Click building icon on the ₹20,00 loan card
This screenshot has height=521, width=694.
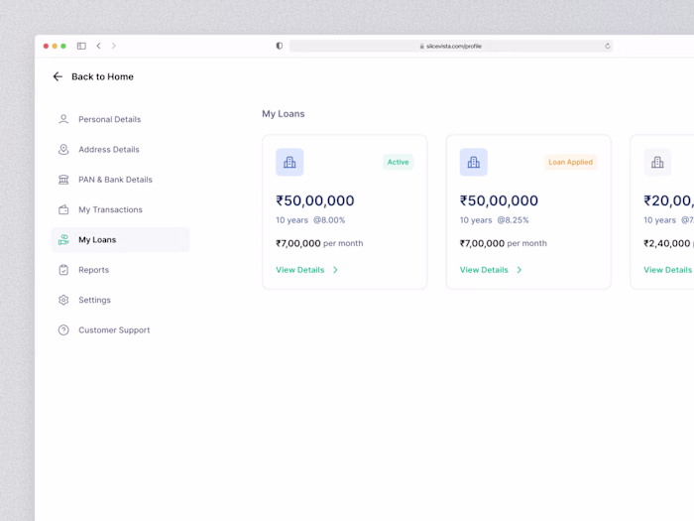pyautogui.click(x=657, y=162)
